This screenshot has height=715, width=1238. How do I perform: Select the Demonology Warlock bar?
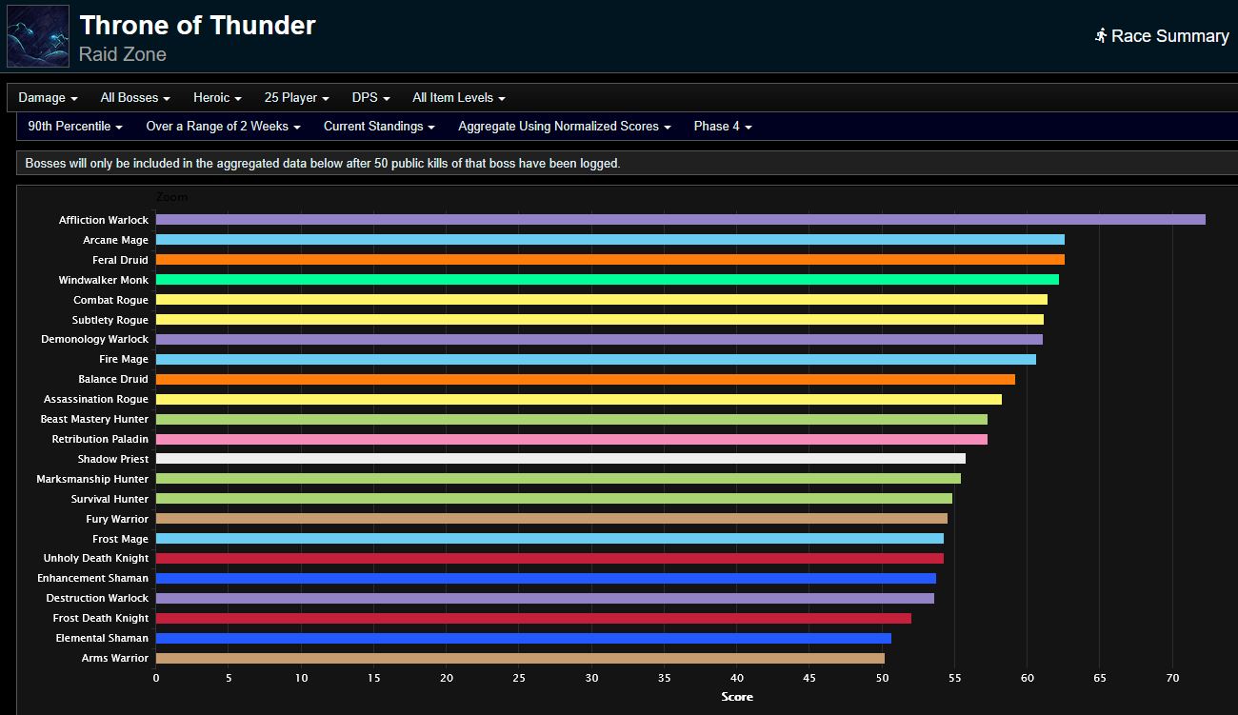(x=599, y=340)
